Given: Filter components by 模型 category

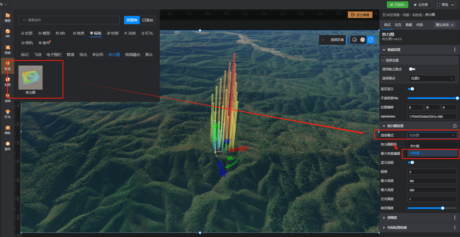Looking at the screenshot, I should (x=44, y=33).
